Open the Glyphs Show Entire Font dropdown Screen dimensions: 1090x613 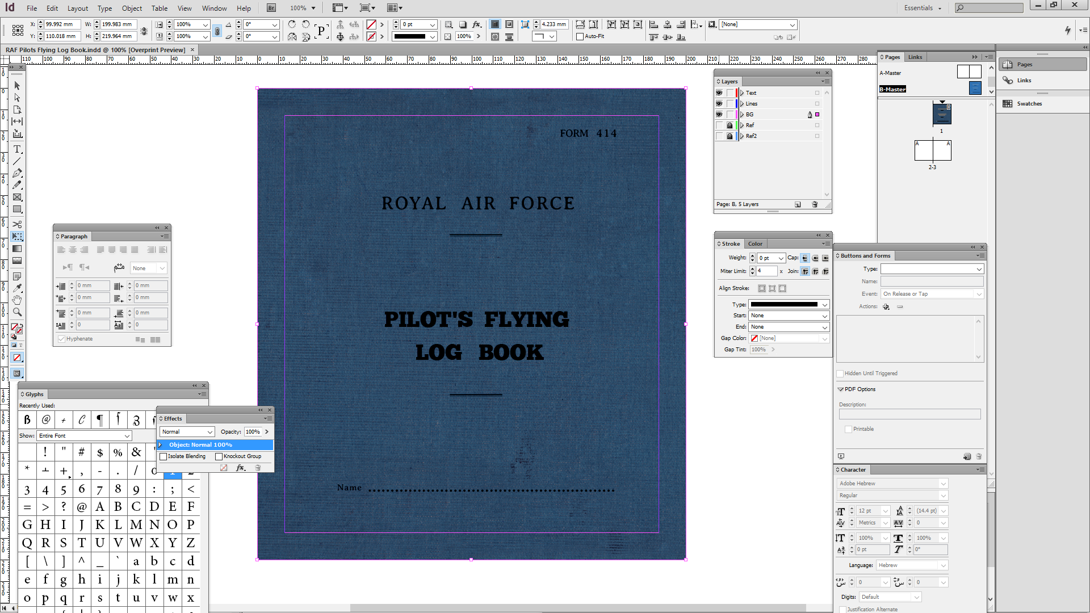pyautogui.click(x=85, y=436)
